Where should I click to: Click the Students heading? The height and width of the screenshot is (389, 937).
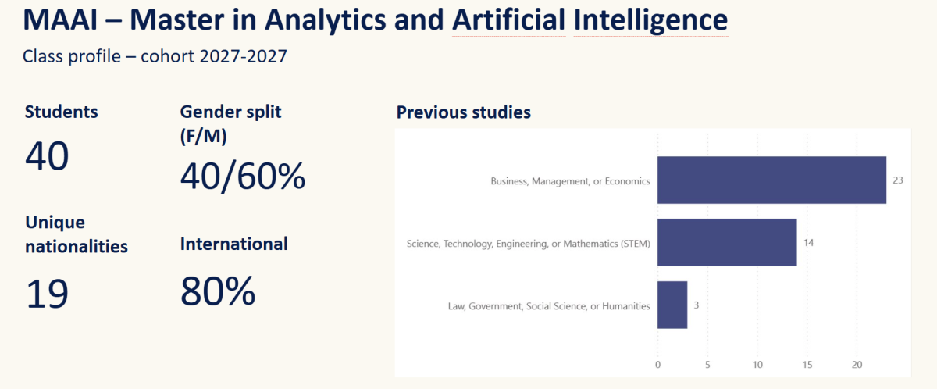point(62,112)
